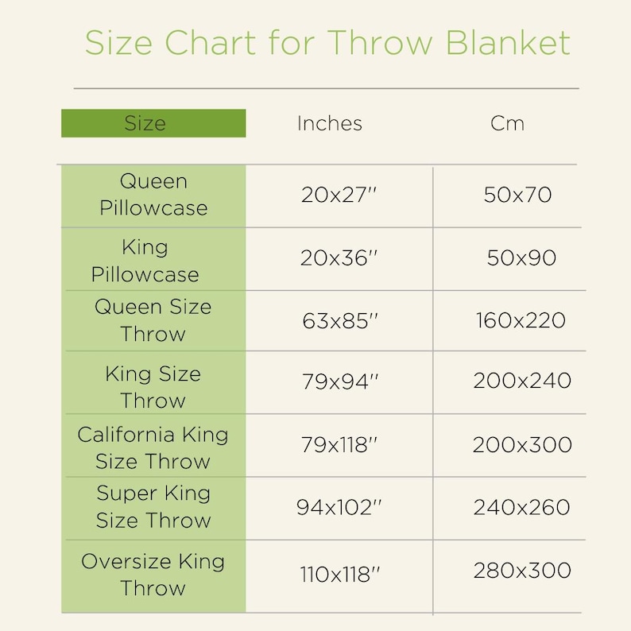The width and height of the screenshot is (631, 631).
Task: Click the Size Chart for Throw Blanket title
Action: point(327,42)
